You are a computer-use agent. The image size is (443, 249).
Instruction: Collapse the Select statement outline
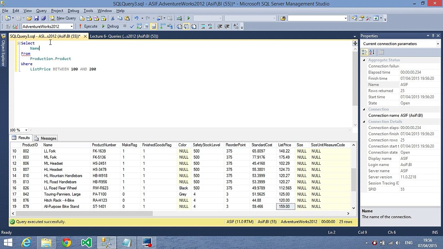click(19, 43)
